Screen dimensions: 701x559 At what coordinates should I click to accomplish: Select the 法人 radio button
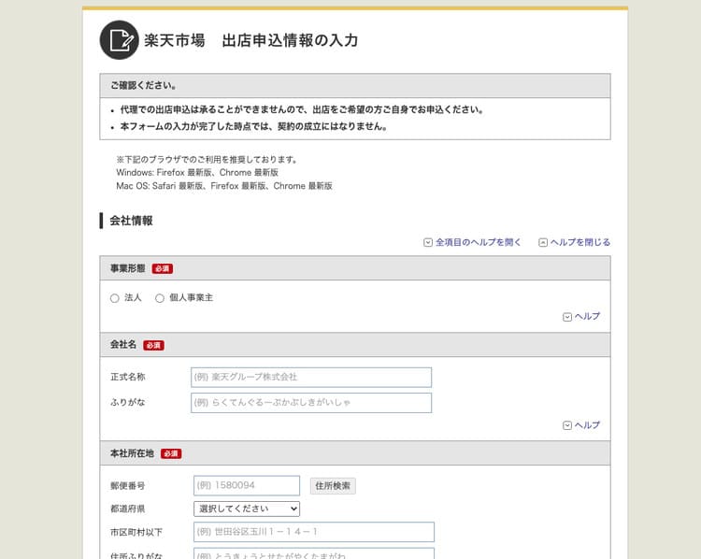pyautogui.click(x=114, y=298)
